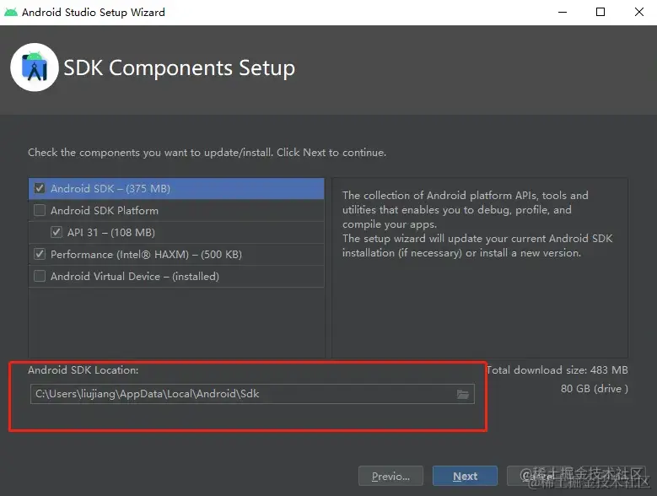The width and height of the screenshot is (657, 496).
Task: Minimize the Setup Wizard window
Action: click(x=563, y=12)
